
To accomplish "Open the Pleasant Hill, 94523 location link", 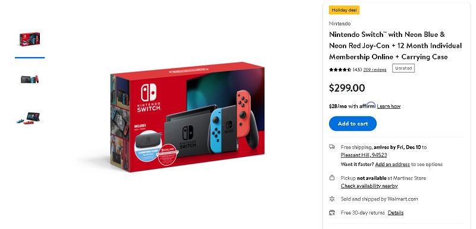I will pyautogui.click(x=364, y=155).
